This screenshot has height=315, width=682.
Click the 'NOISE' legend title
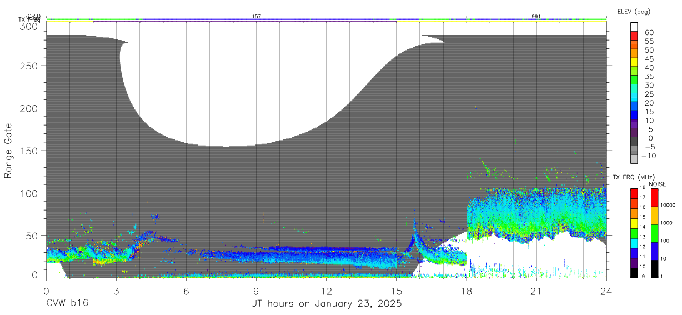[x=658, y=184]
